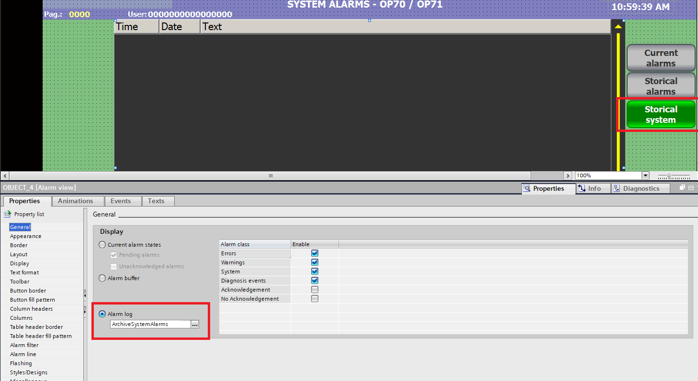This screenshot has height=381, width=698.
Task: Open the Properties inspector tab with magnifier icon
Action: click(x=549, y=188)
